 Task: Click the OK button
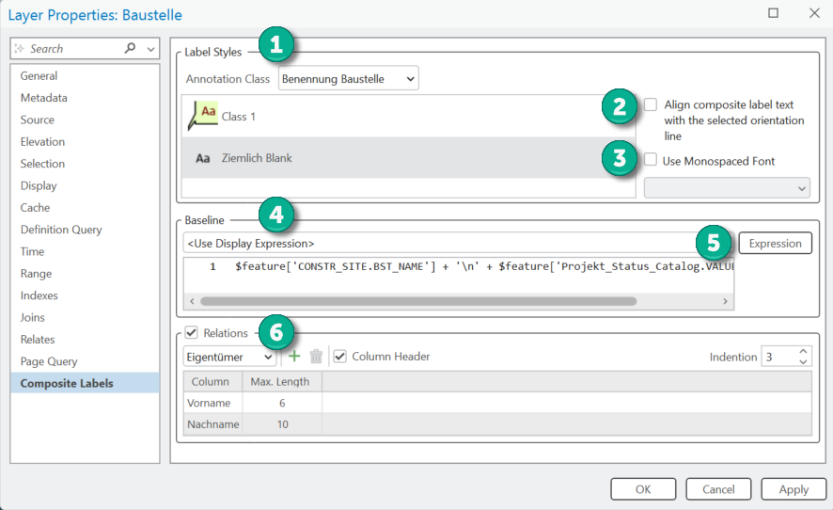coord(643,488)
